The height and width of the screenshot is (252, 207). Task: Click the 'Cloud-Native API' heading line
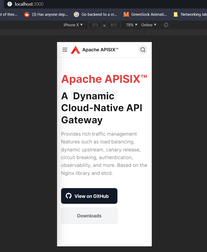tap(102, 108)
